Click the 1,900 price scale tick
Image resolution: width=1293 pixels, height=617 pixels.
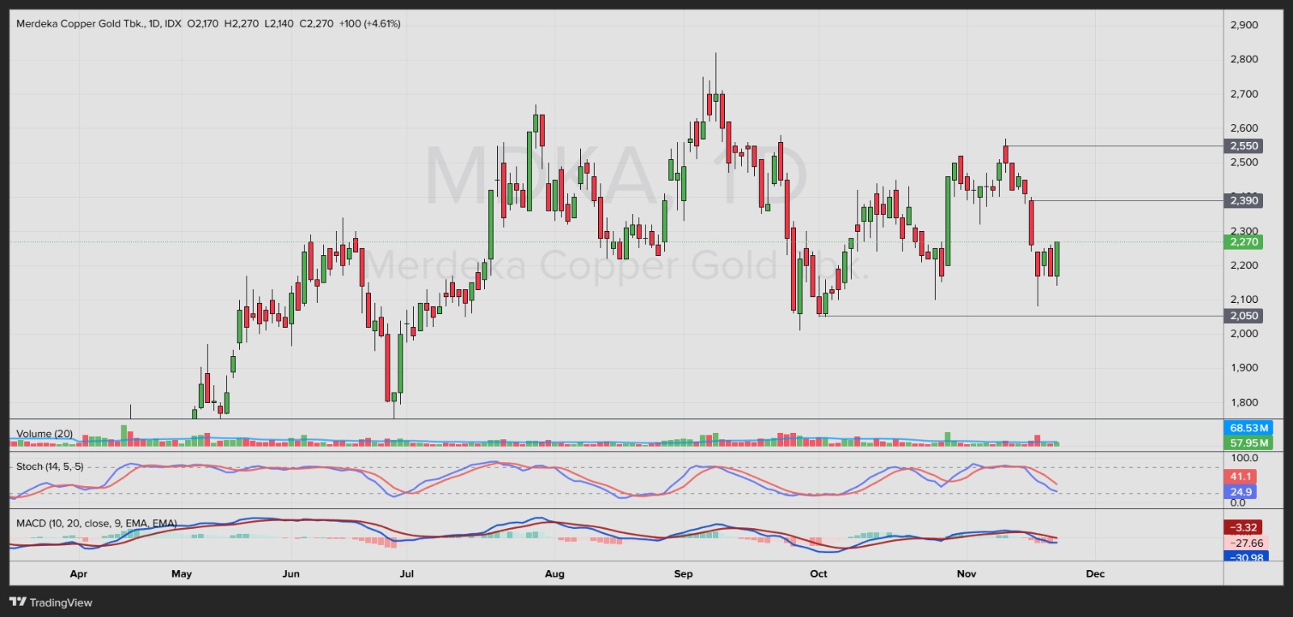1245,367
